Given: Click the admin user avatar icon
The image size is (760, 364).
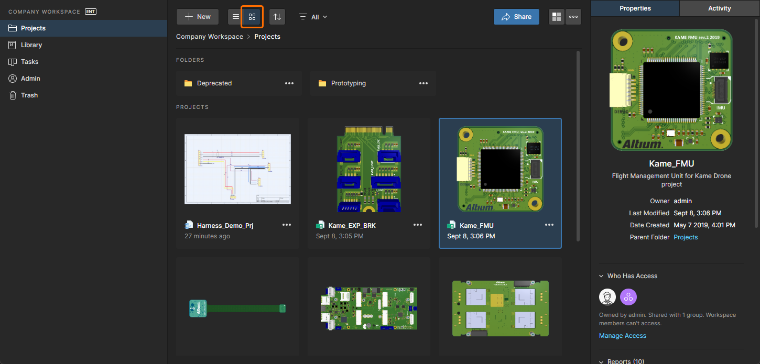Looking at the screenshot, I should 607,297.
